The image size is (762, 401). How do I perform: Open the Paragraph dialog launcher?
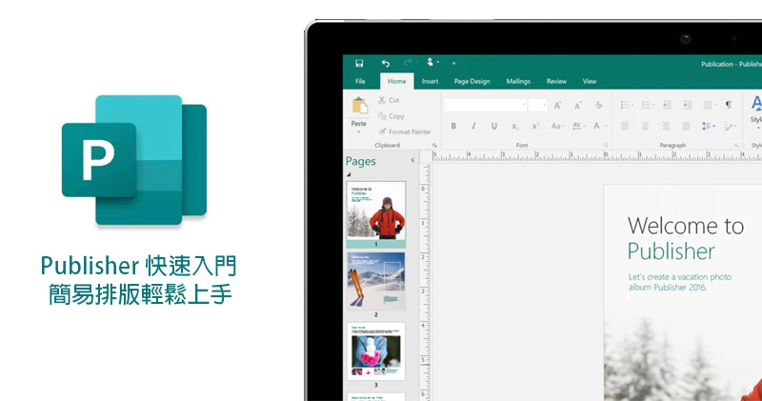pyautogui.click(x=736, y=146)
